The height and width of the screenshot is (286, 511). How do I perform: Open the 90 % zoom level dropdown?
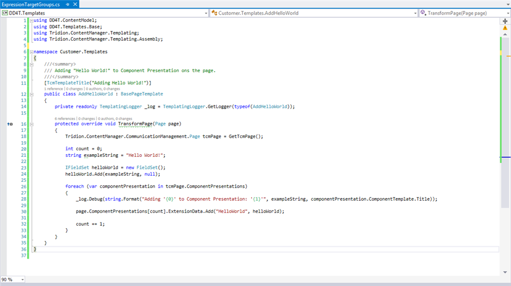pos(22,279)
